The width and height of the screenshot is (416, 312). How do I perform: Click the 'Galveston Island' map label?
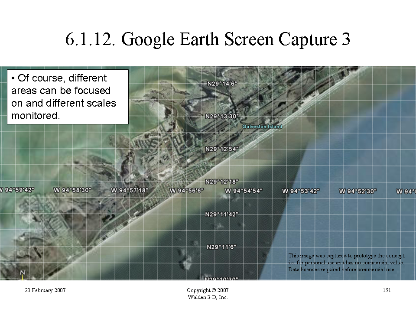tap(262, 127)
